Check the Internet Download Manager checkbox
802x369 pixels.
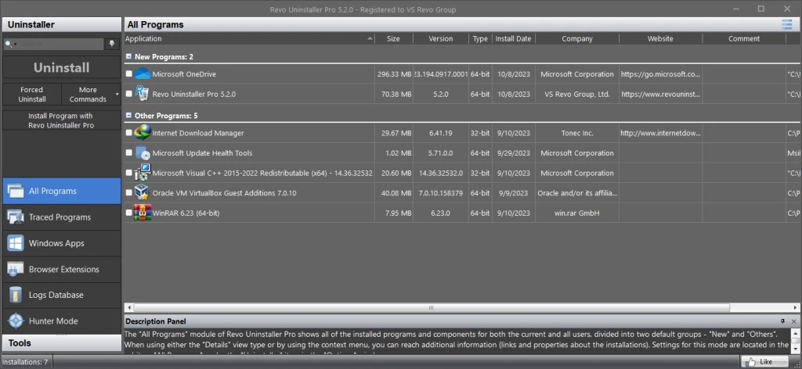click(129, 133)
